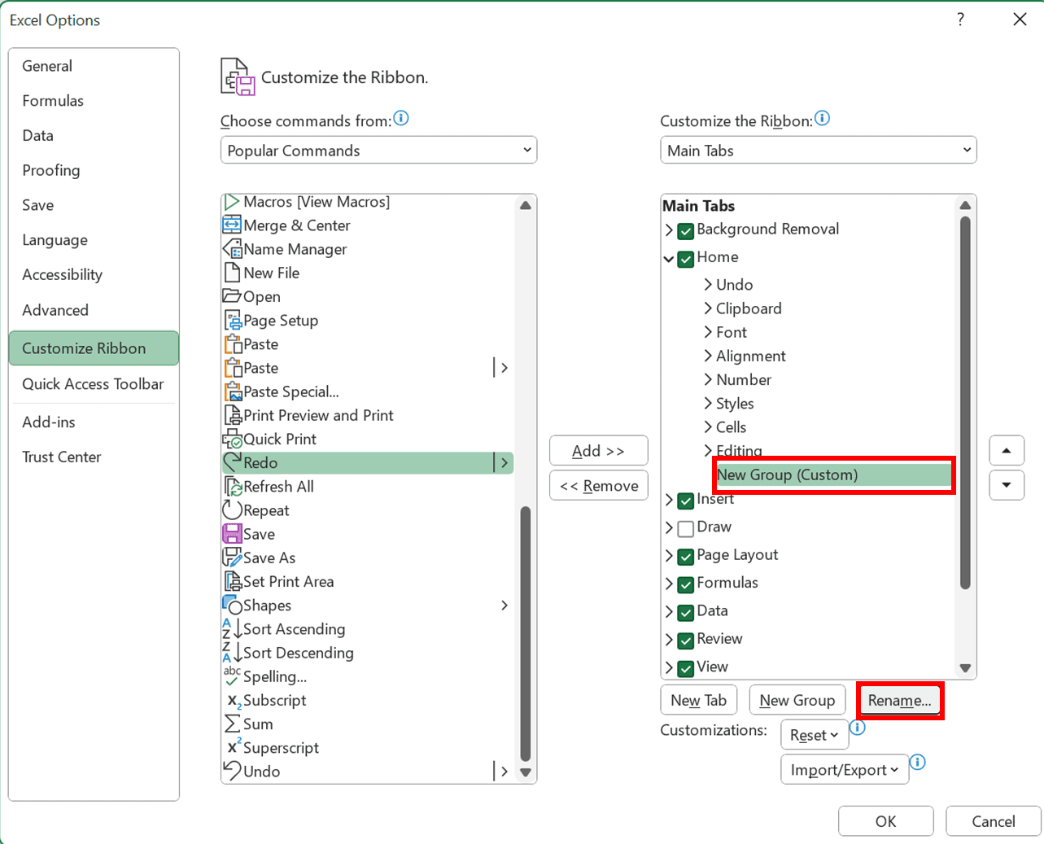Viewport: 1044px width, 844px height.
Task: Click the Macros play icon in command list
Action: [232, 202]
